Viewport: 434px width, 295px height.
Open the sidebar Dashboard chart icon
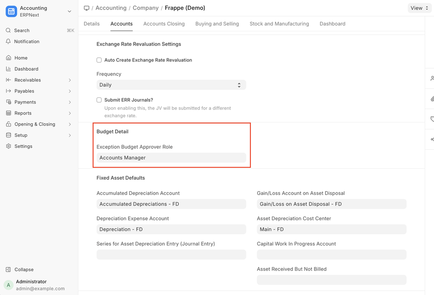tap(8, 69)
